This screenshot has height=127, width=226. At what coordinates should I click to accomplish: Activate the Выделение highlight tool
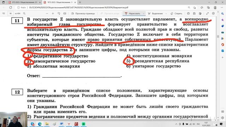pyautogui.click(x=156, y=13)
